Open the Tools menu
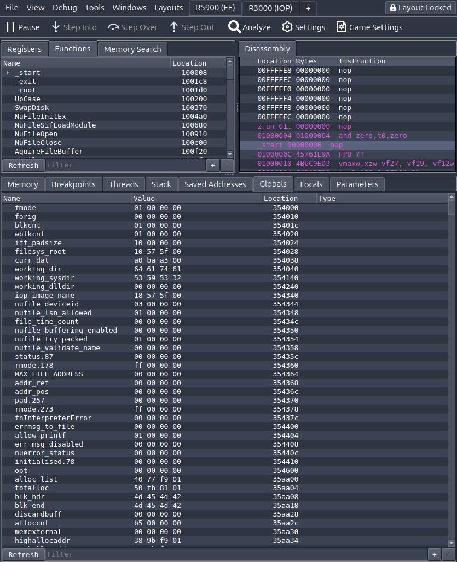Viewport: 457px width, 562px height. (95, 8)
